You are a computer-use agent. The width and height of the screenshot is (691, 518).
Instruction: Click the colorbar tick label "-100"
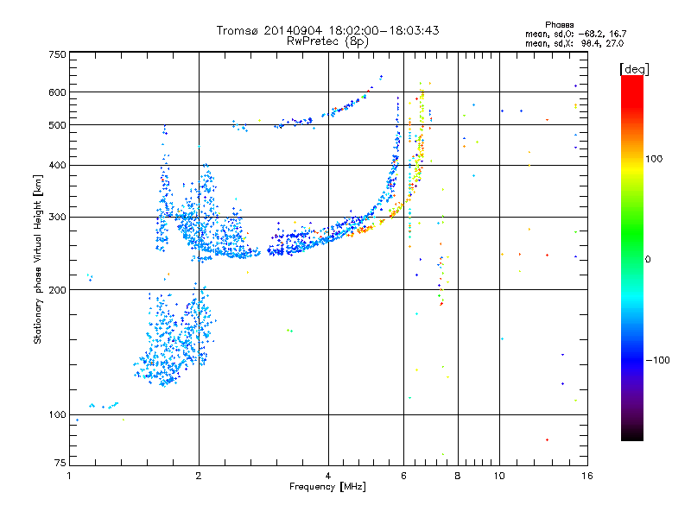tap(657, 360)
